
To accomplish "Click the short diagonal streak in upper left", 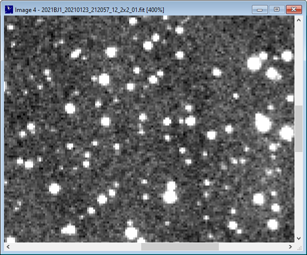I will [76, 52].
